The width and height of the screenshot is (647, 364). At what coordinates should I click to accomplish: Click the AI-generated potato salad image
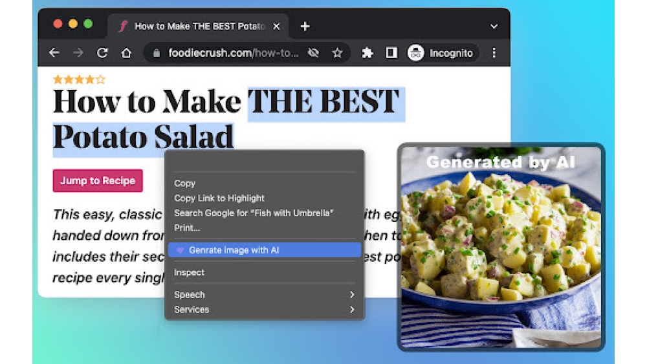(501, 248)
